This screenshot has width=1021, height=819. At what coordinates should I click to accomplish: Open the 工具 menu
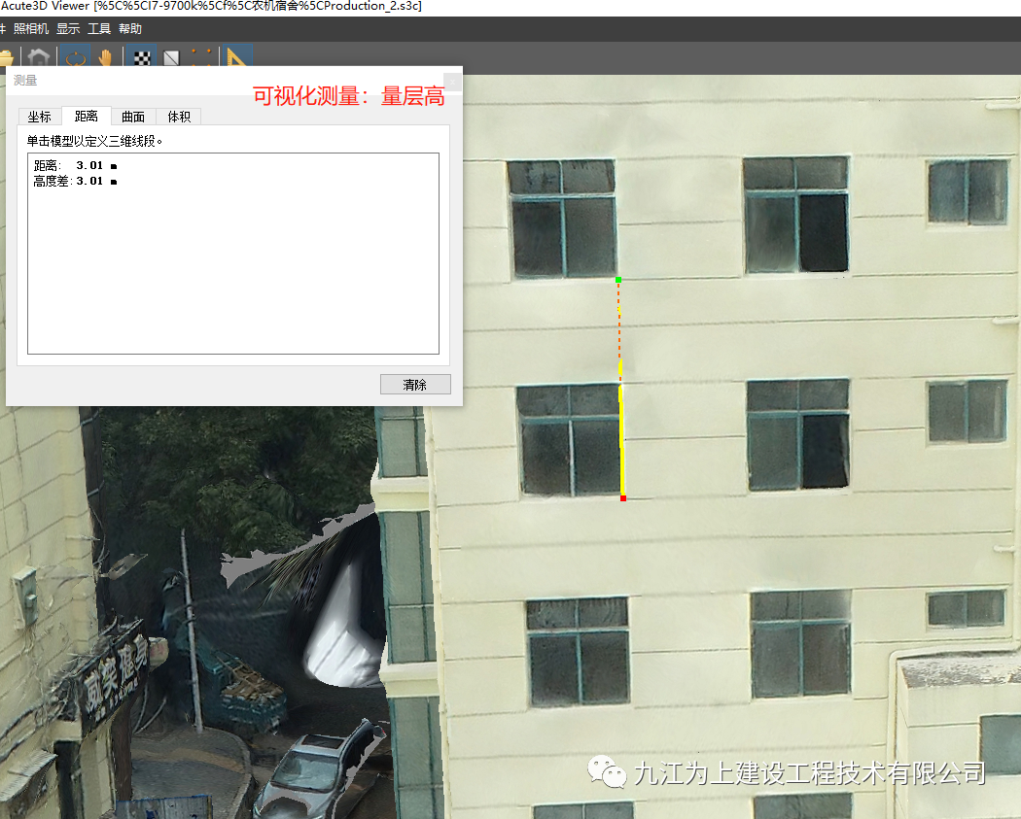[99, 29]
